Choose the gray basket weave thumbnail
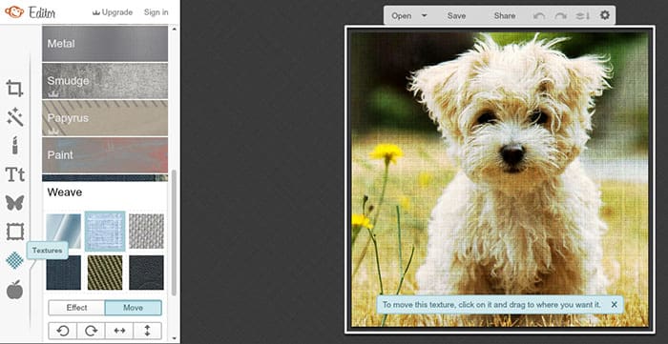 [146, 231]
